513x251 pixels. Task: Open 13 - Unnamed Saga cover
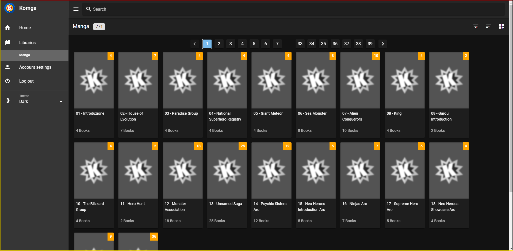click(227, 171)
